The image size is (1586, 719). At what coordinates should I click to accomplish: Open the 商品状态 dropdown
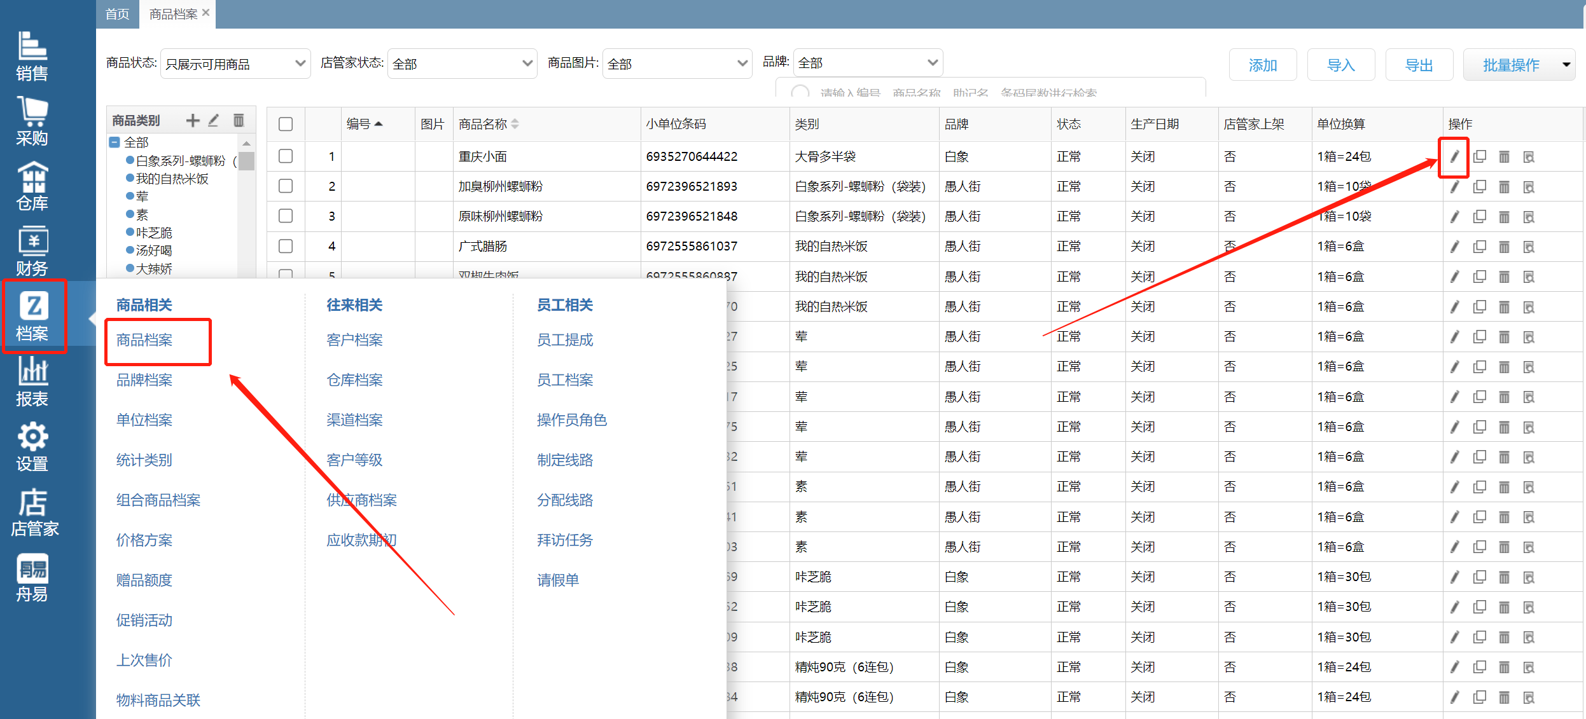coord(235,64)
